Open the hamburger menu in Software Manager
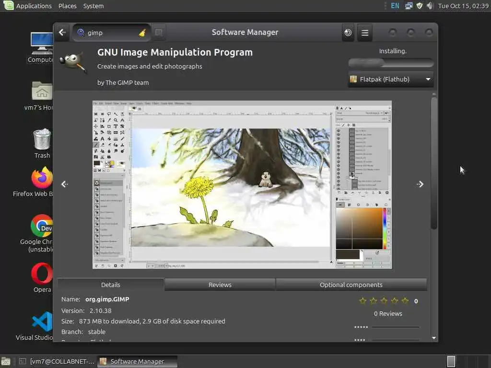 tap(365, 33)
